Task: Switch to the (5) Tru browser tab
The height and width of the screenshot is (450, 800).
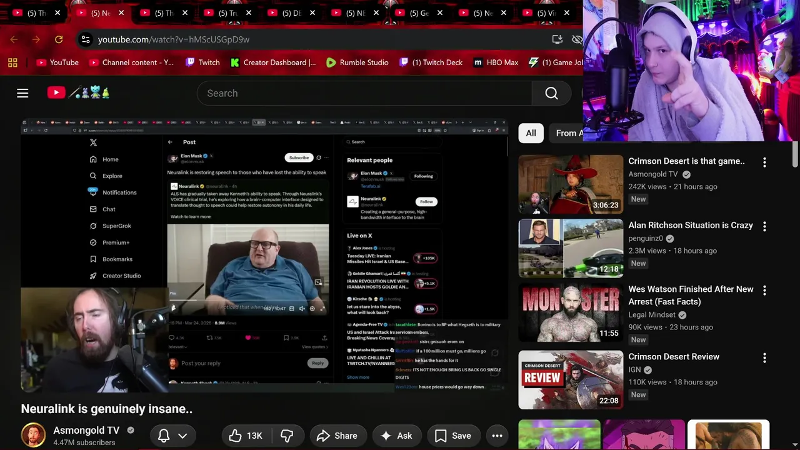Action: coord(228,13)
